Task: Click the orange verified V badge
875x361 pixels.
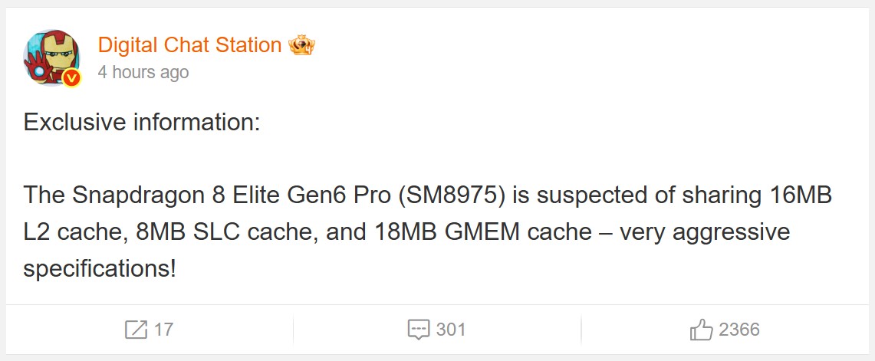Action: (x=71, y=77)
